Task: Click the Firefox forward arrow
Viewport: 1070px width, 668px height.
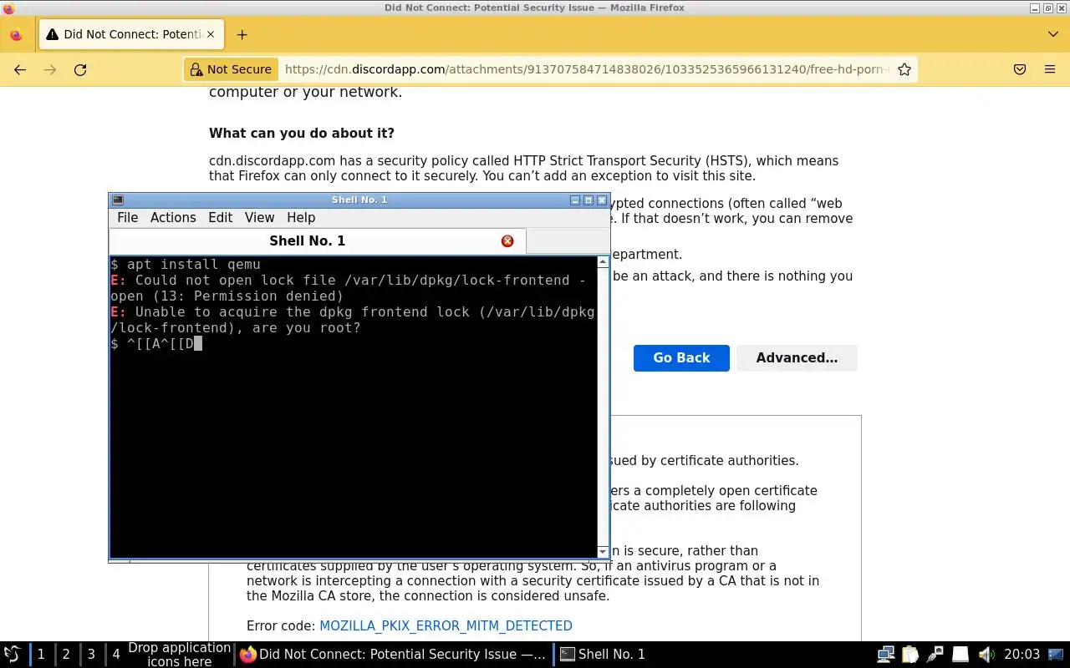Action: (50, 70)
